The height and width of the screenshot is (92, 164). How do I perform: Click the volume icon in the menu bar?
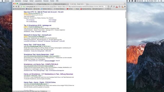(x=142, y=1)
